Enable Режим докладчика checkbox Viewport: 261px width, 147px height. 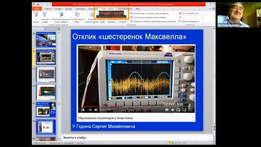click(180, 21)
